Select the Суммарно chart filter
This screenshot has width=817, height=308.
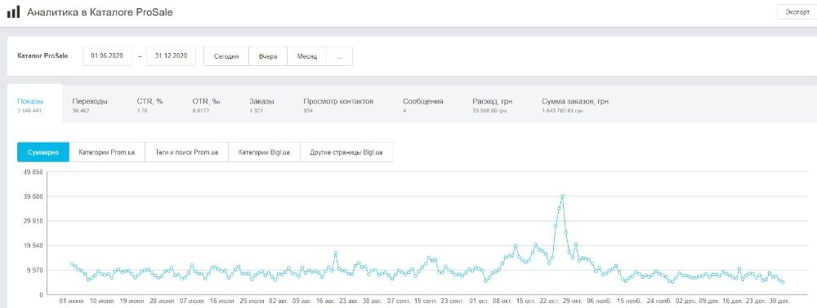43,152
